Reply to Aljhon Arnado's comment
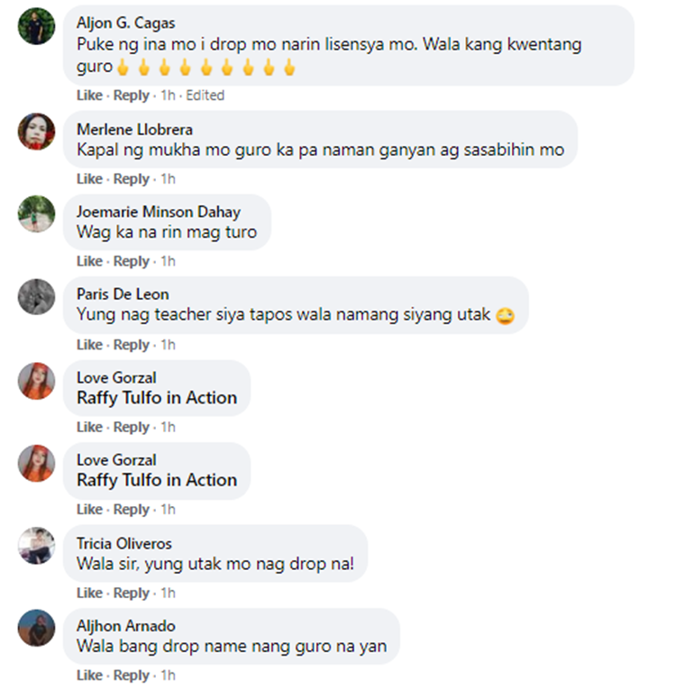The width and height of the screenshot is (676, 688). pyautogui.click(x=132, y=675)
